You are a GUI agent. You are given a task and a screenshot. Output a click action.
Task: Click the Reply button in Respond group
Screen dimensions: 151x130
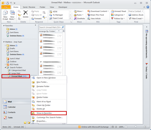click(35, 11)
